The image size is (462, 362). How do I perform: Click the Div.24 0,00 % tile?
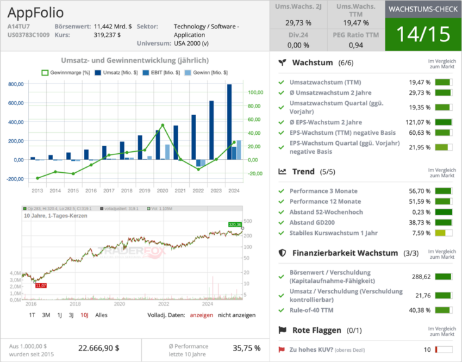point(298,40)
